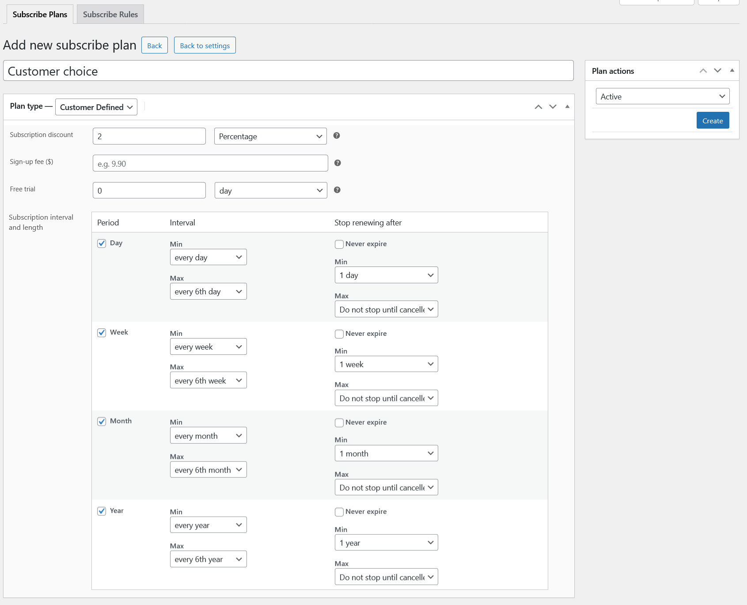Open the 'every year' min interval dropdown
Viewport: 747px width, 605px height.
pos(209,525)
